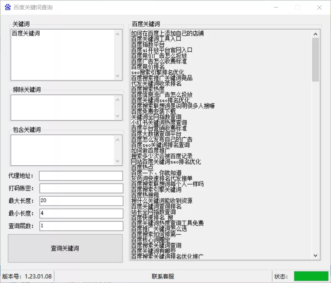Viewport: 331px width, 283px height.
Task: Click the 最小长度 field showing 4
Action: [81, 213]
